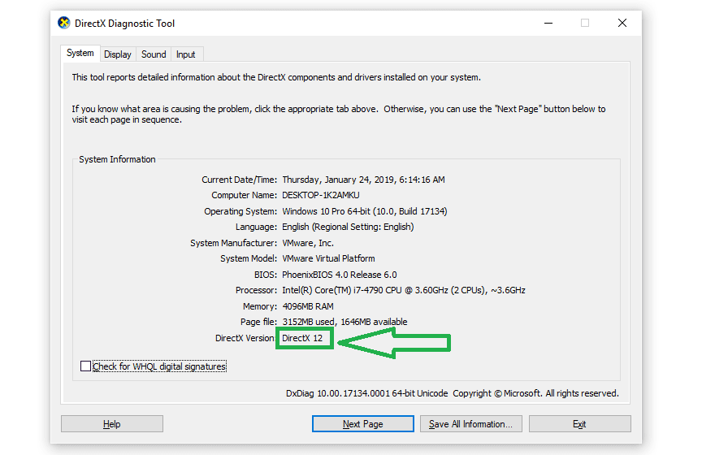Select the Current Date/Time value text
The width and height of the screenshot is (702, 455).
(x=363, y=180)
